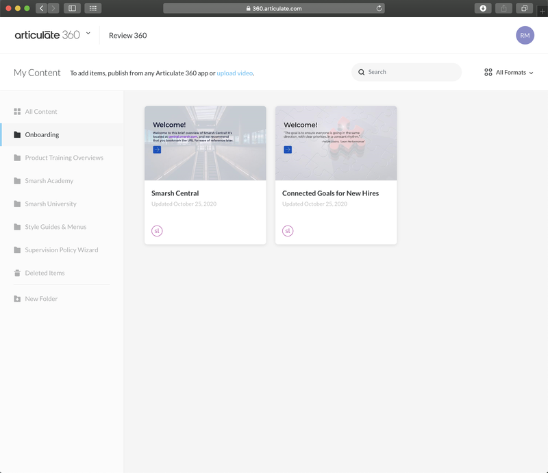Open the Connected Goals for New Hires thumbnail
548x473 pixels.
(336, 143)
